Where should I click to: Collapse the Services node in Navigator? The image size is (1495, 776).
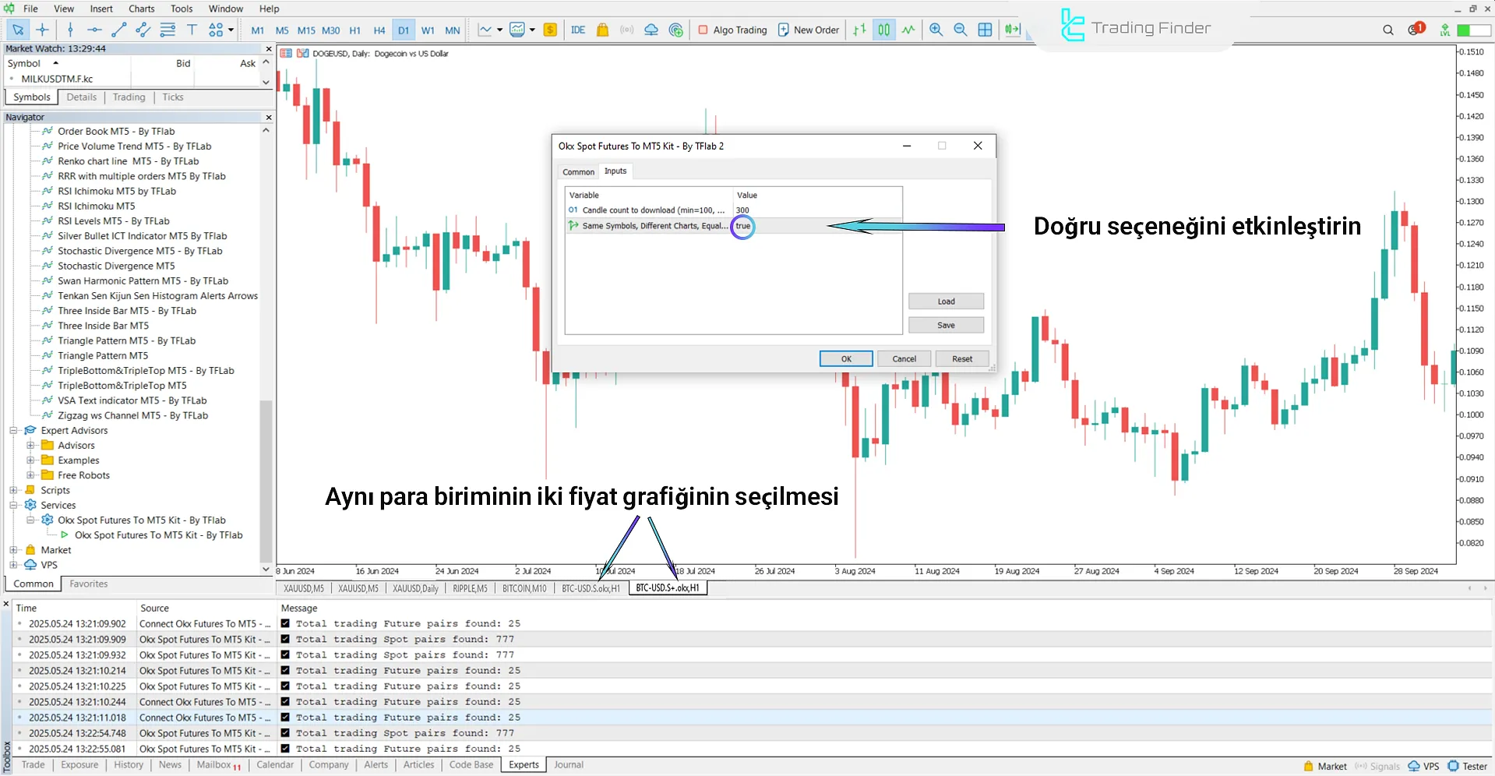point(13,505)
